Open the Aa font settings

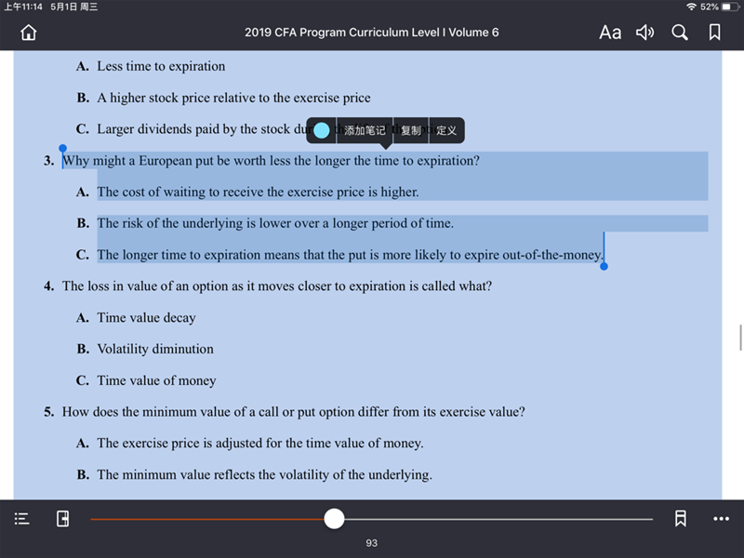click(610, 33)
